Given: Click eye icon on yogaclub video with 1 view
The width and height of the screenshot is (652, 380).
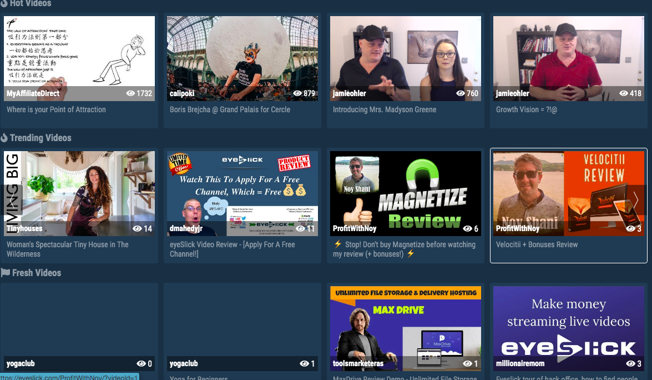Looking at the screenshot, I should pos(305,363).
